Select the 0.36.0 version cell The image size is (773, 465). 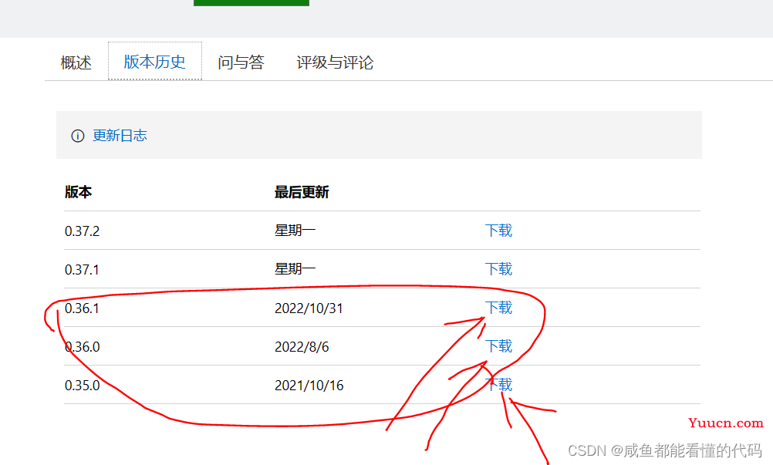pyautogui.click(x=83, y=347)
